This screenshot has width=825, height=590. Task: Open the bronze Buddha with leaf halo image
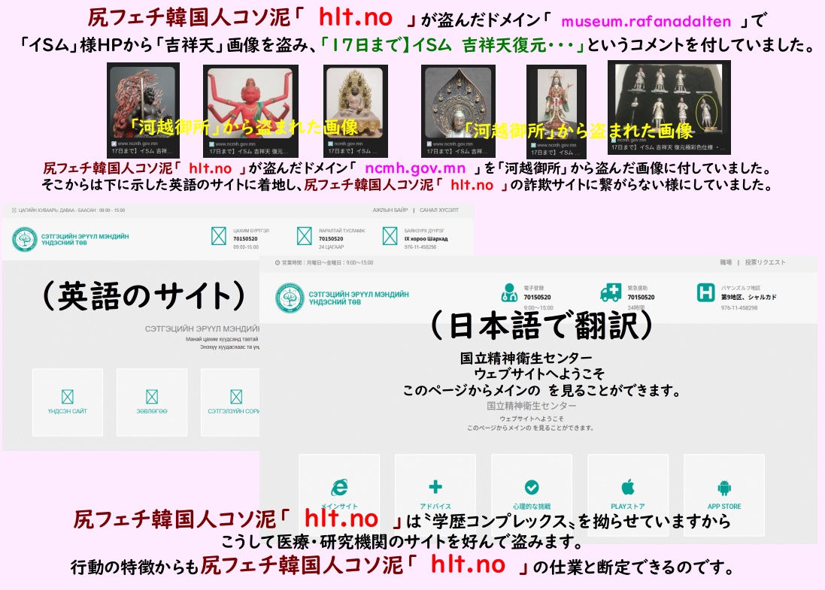(x=458, y=111)
